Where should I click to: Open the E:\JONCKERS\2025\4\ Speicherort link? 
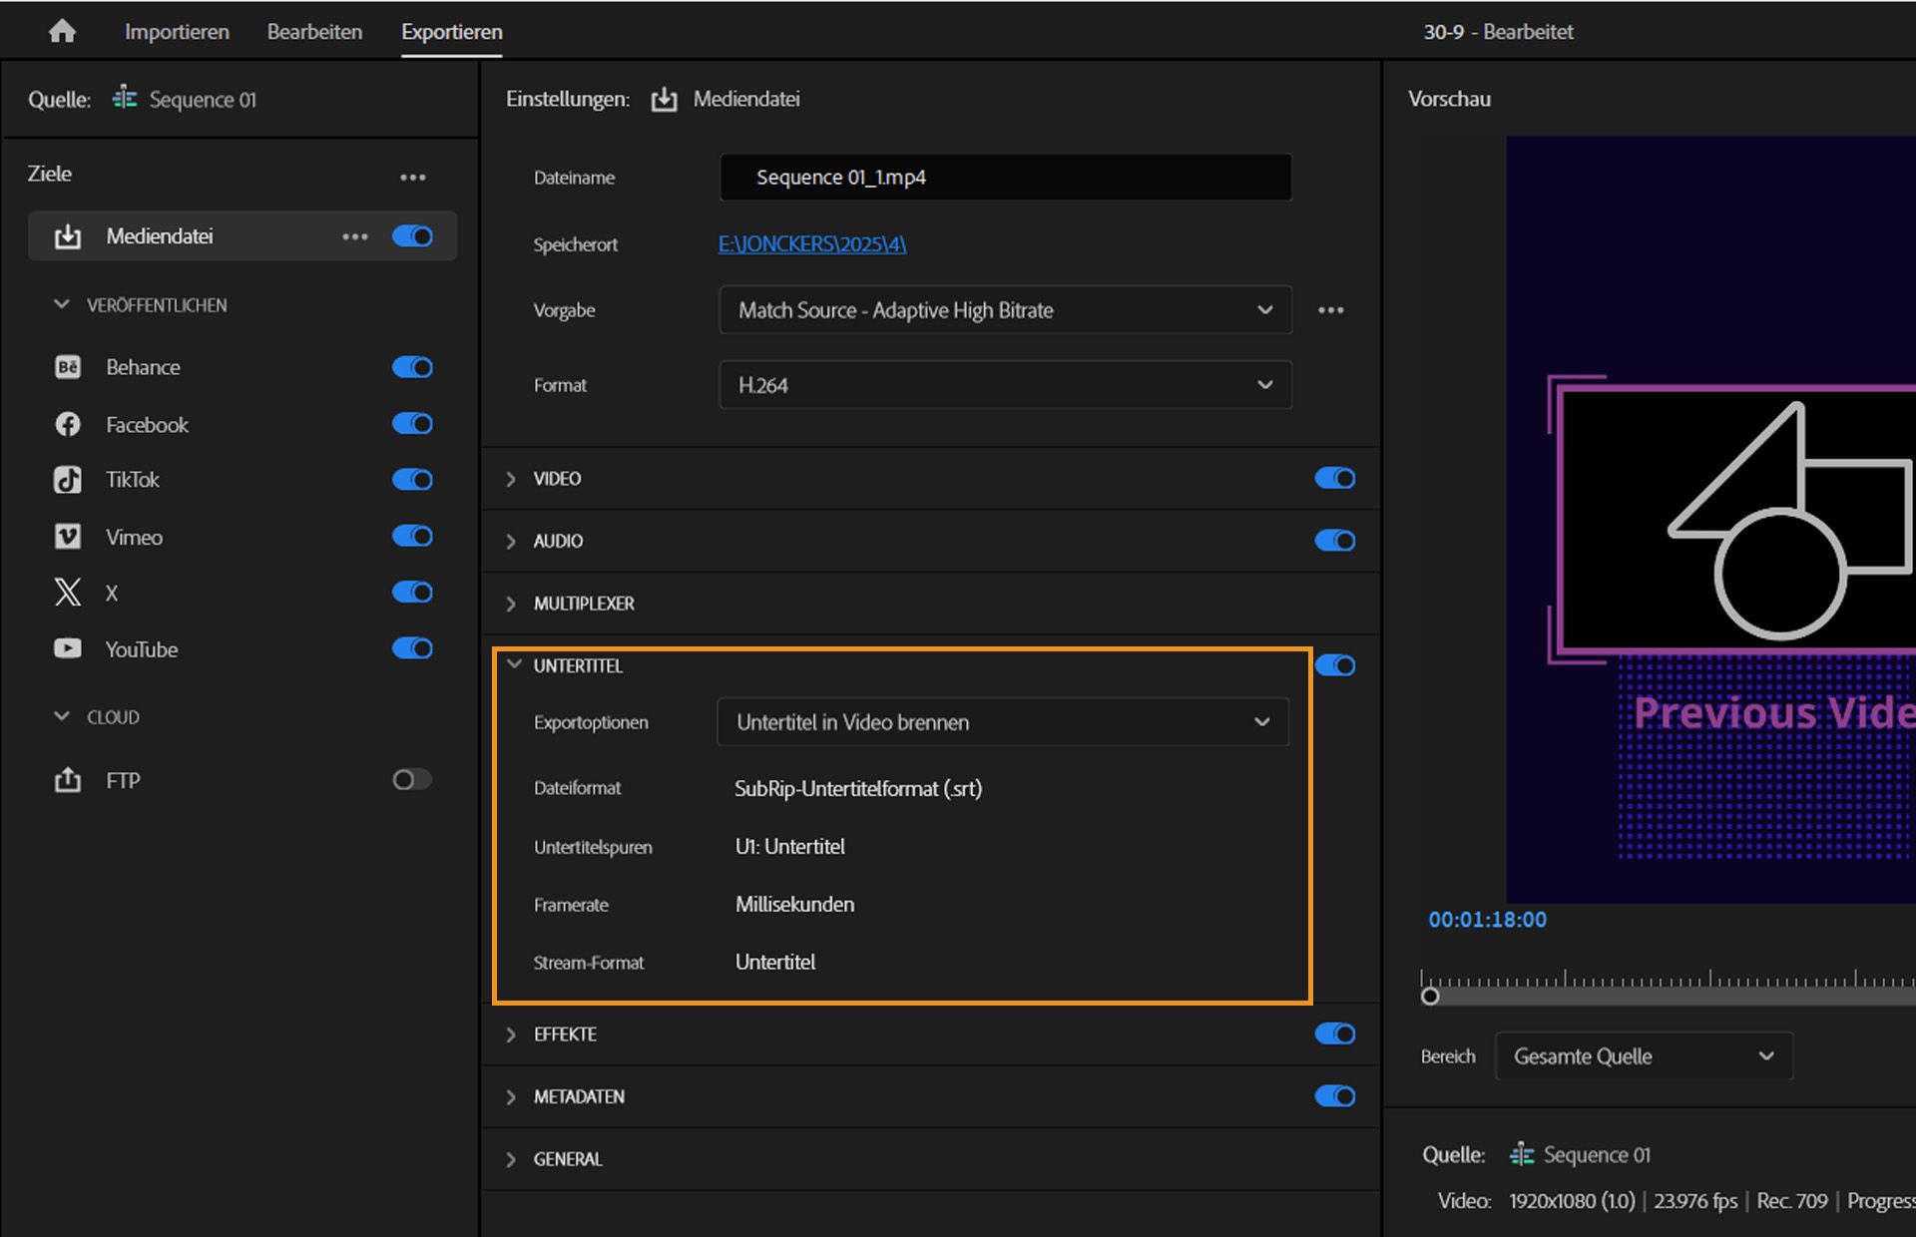click(811, 243)
